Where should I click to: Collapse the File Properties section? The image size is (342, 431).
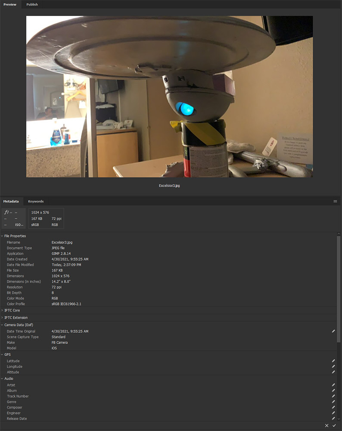tap(2, 236)
